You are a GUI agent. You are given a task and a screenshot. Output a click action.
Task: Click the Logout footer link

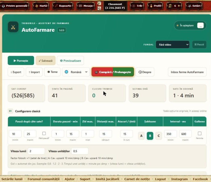point(160,179)
